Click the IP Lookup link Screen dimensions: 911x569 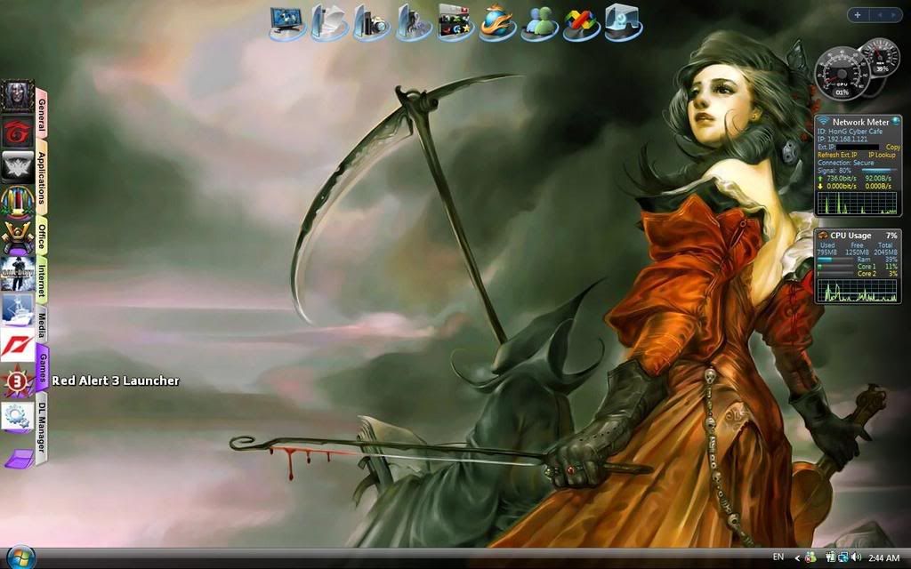(x=882, y=155)
